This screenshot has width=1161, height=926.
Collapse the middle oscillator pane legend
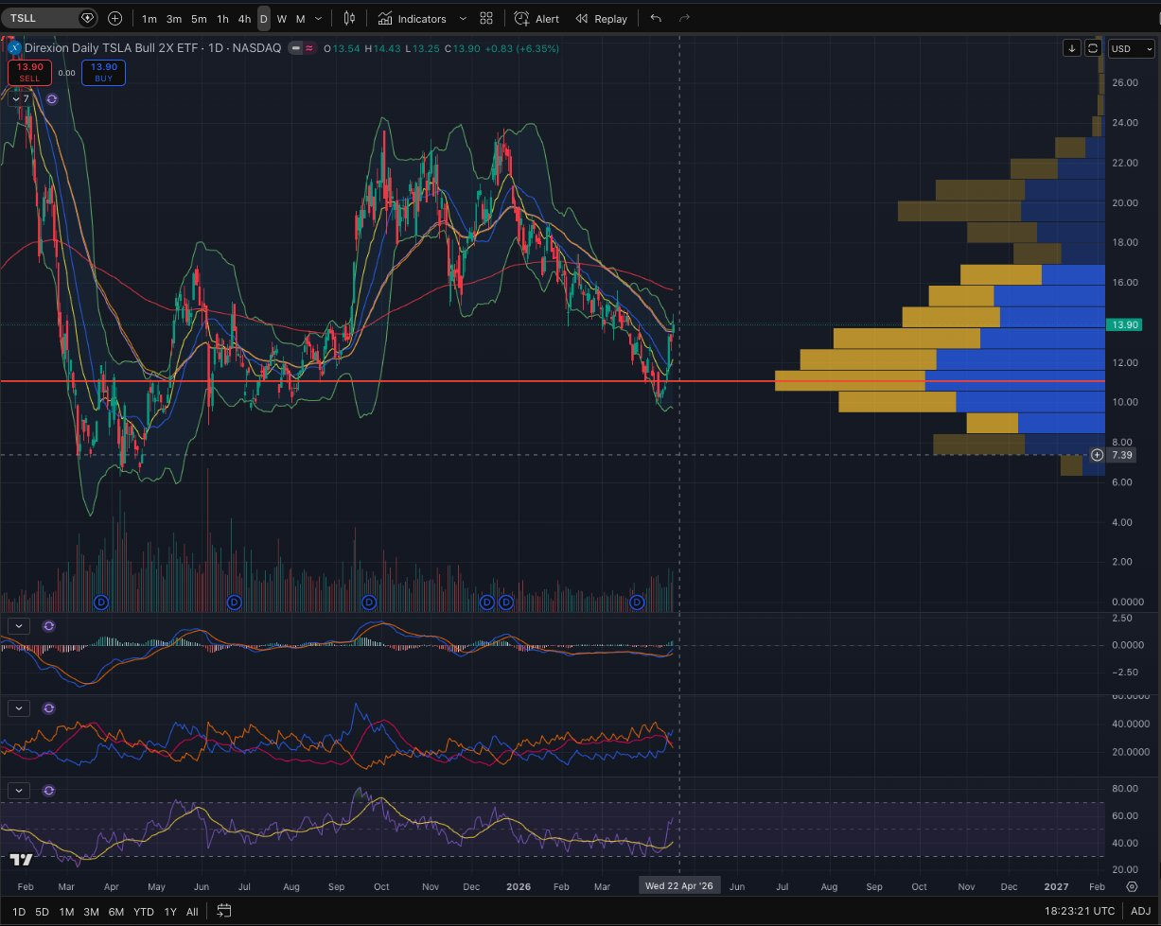20,708
